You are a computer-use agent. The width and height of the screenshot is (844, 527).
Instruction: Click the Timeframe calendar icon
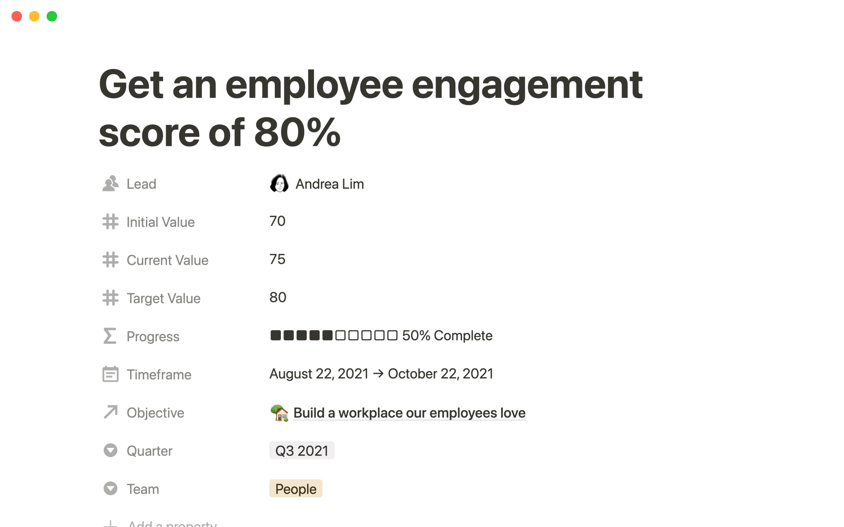click(110, 374)
